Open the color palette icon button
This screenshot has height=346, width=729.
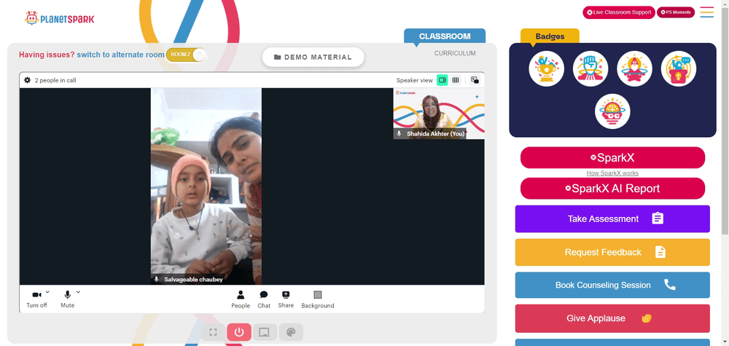click(291, 332)
